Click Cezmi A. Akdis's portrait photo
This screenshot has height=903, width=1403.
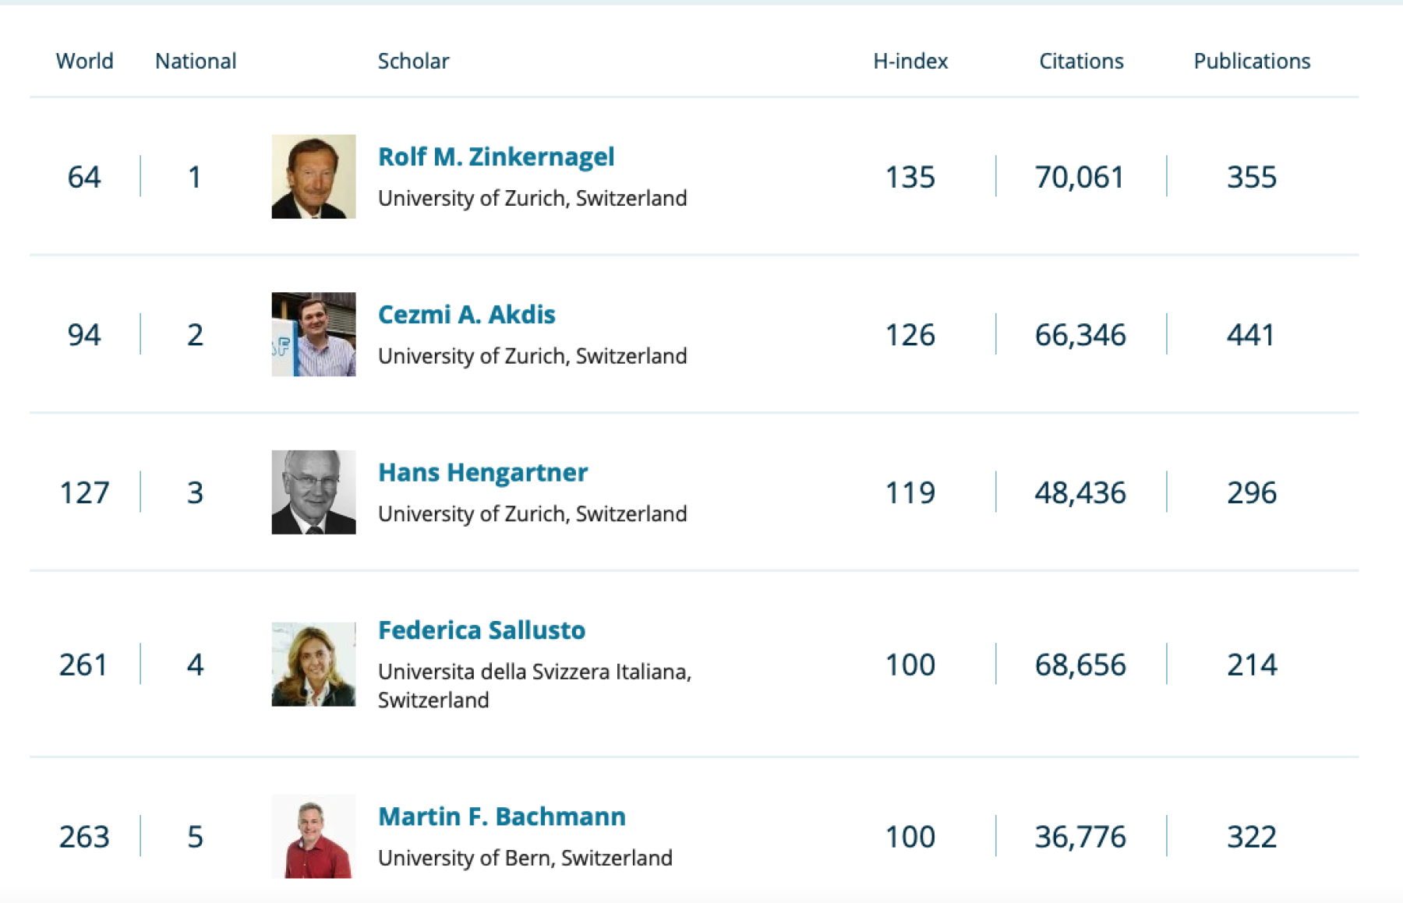[313, 334]
